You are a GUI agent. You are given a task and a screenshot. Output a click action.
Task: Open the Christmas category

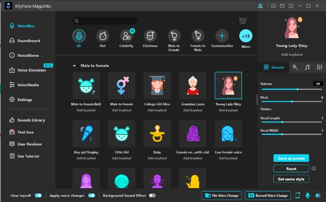click(x=150, y=36)
